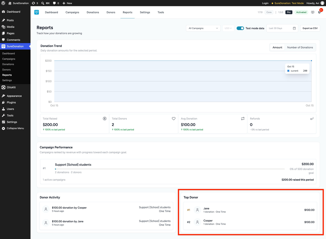This screenshot has width=326, height=239.
Task: Open the Support [School] students campaign title
Action: coord(73,165)
